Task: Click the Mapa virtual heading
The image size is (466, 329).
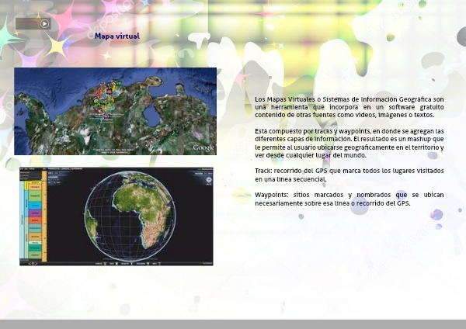Action: [116, 36]
